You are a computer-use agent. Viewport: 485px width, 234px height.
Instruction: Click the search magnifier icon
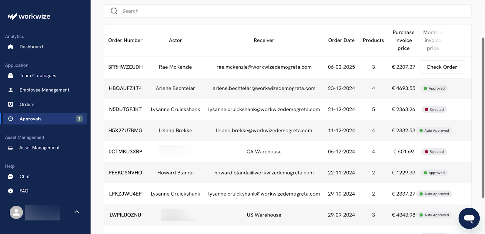point(114,11)
